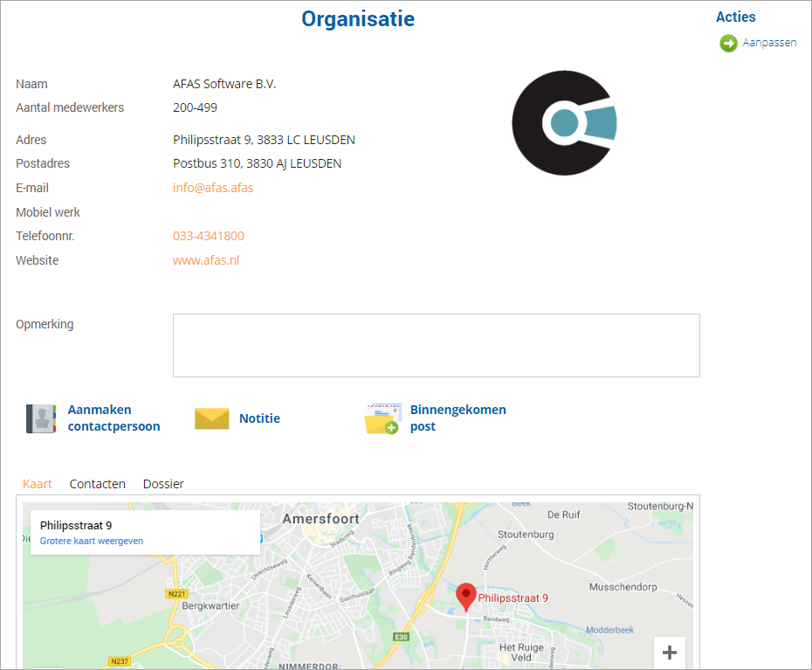Image resolution: width=812 pixels, height=670 pixels.
Task: Open the Notitie link
Action: pos(259,418)
